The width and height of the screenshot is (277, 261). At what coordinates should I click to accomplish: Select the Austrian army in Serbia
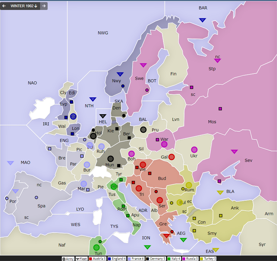pos(160,200)
